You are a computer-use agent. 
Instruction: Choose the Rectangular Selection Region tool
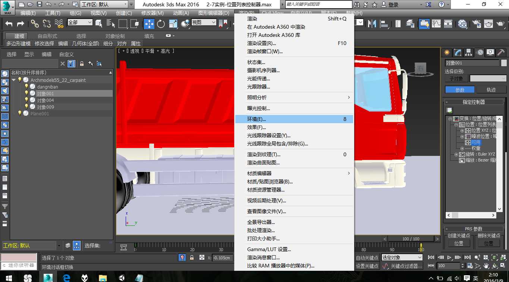(x=123, y=24)
